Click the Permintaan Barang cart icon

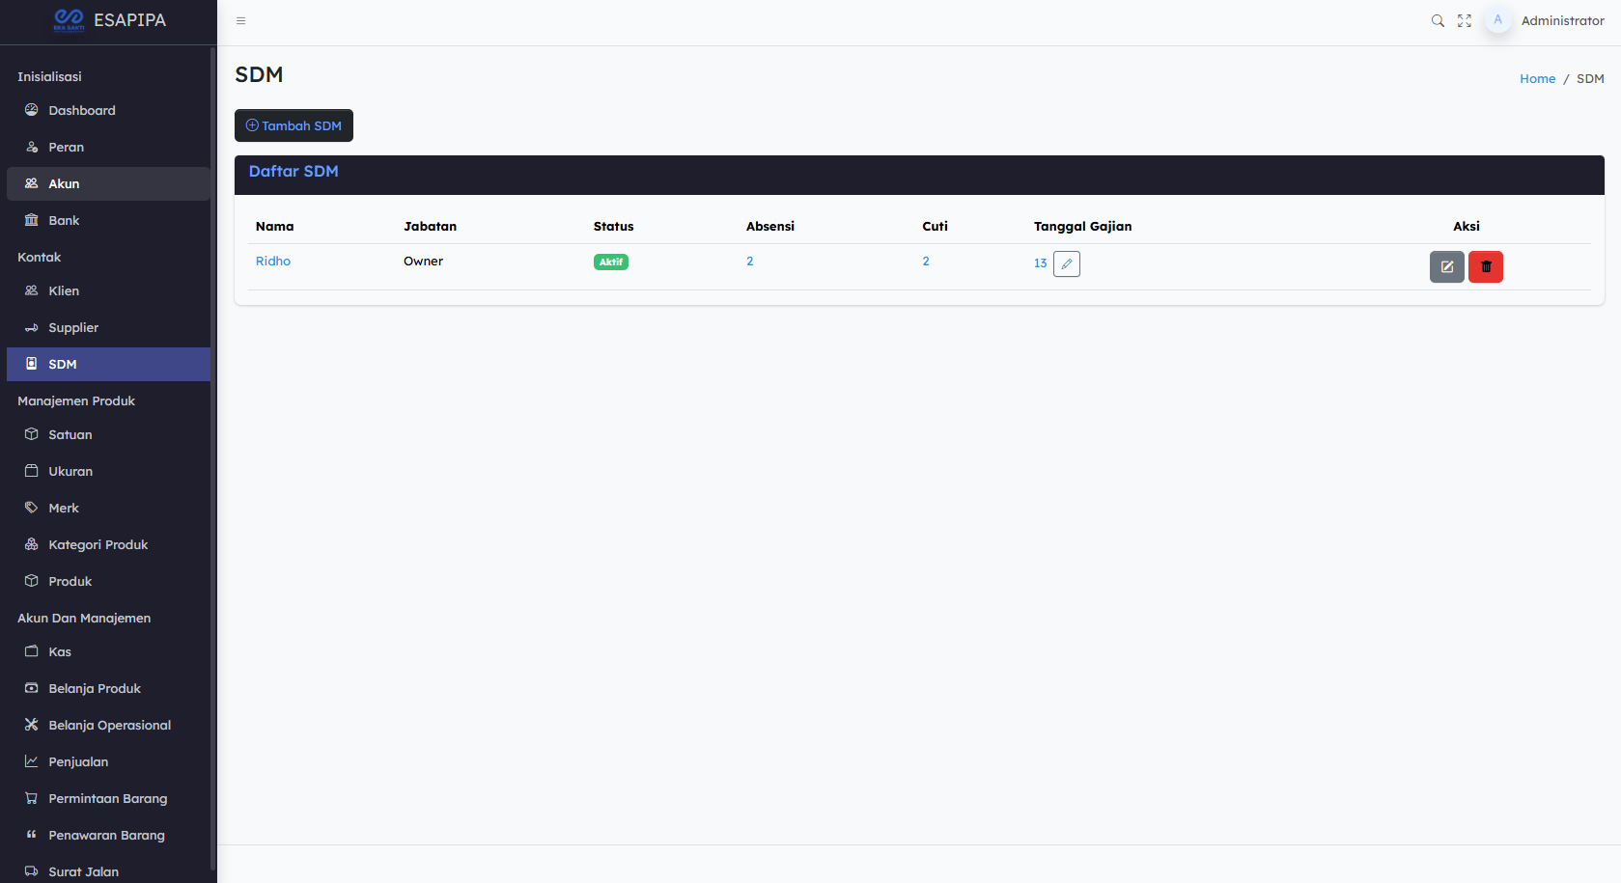32,798
